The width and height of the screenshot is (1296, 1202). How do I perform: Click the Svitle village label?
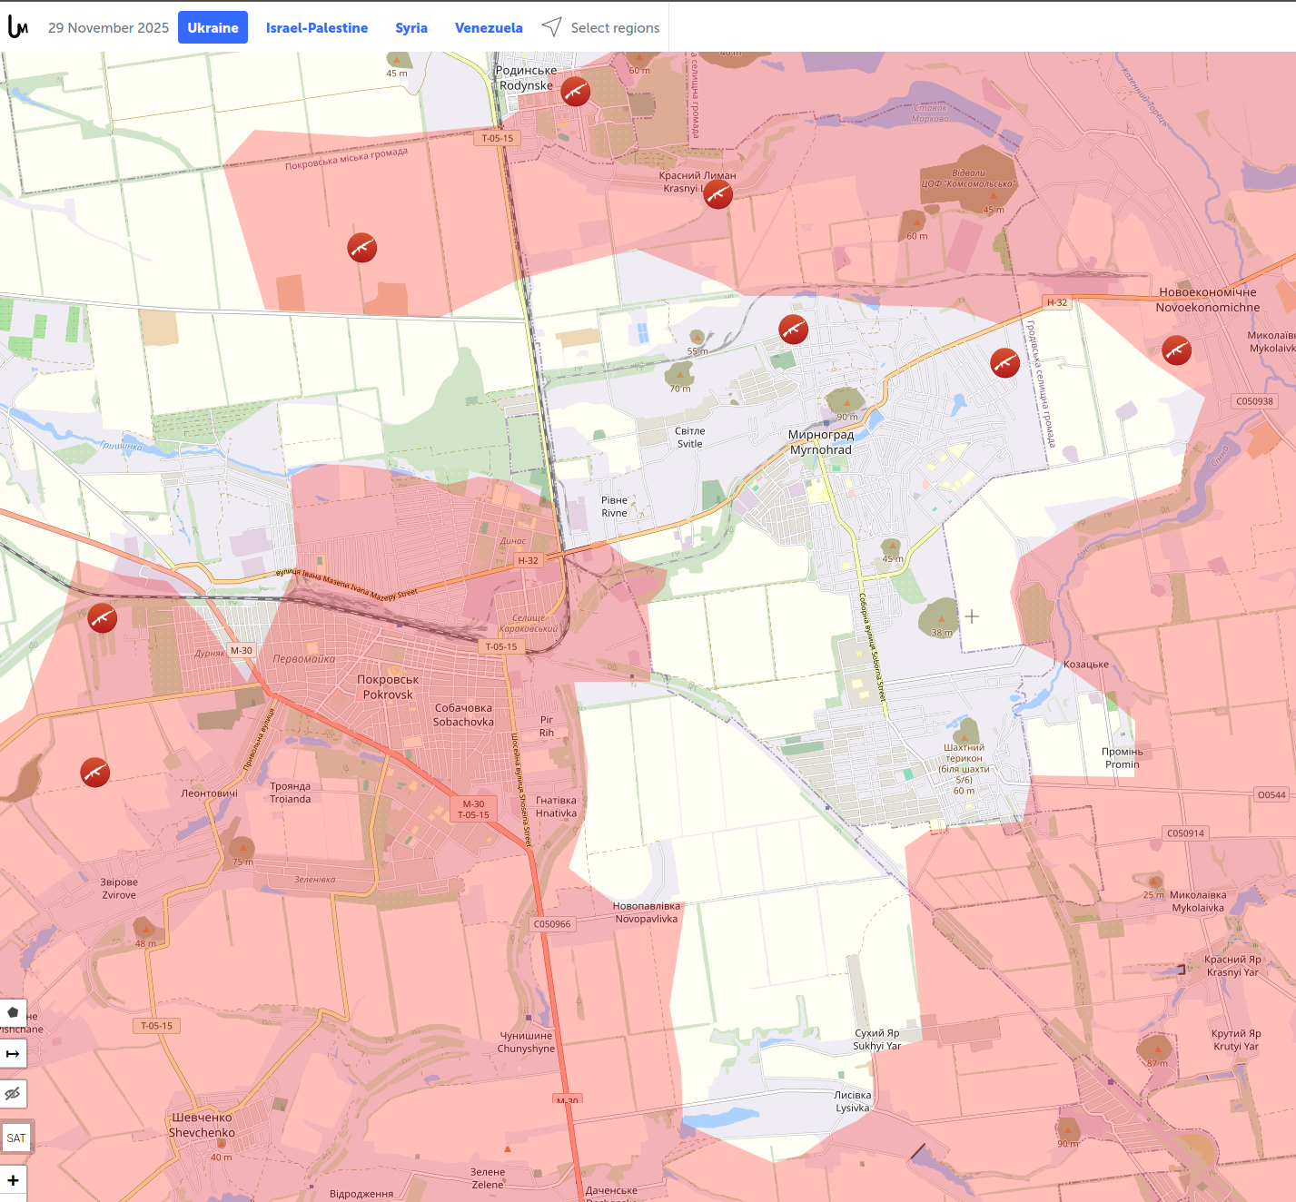coord(689,438)
